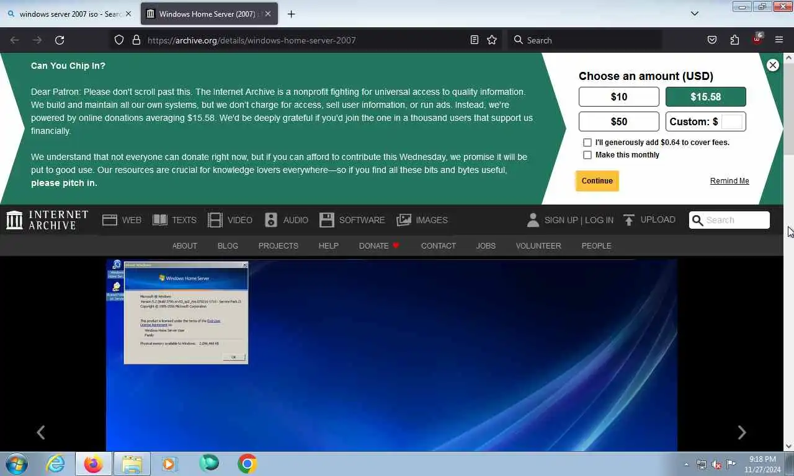This screenshot has height=476, width=794.
Task: Toggle reader view icon in address bar
Action: [x=475, y=40]
